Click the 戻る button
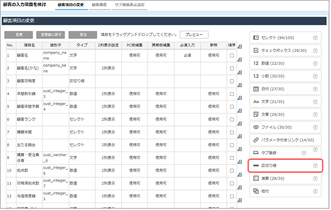This screenshot has width=331, height=210. click(x=83, y=35)
